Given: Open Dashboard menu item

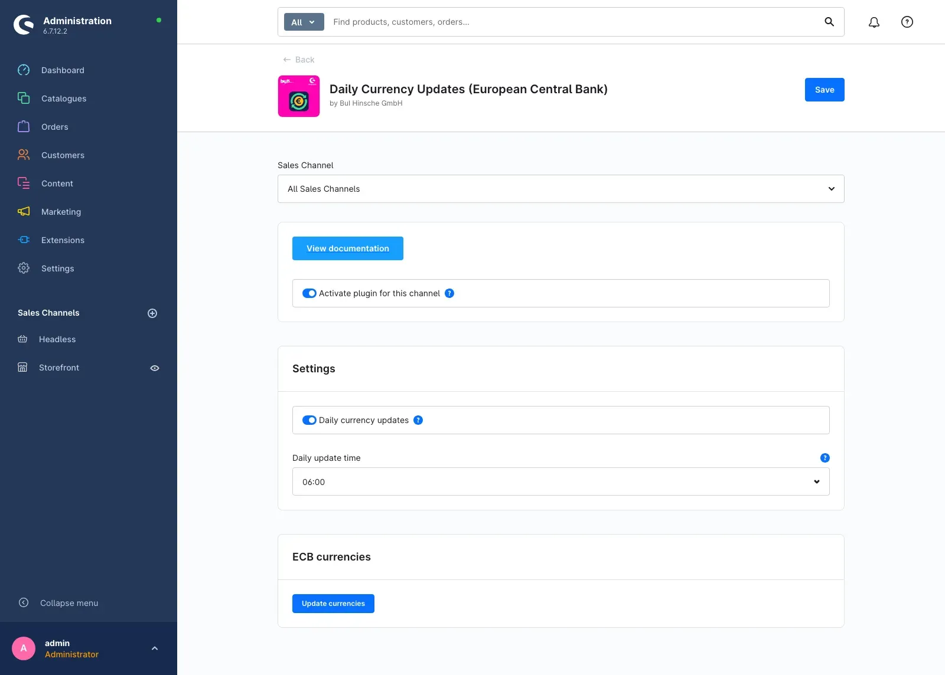Looking at the screenshot, I should pyautogui.click(x=63, y=70).
